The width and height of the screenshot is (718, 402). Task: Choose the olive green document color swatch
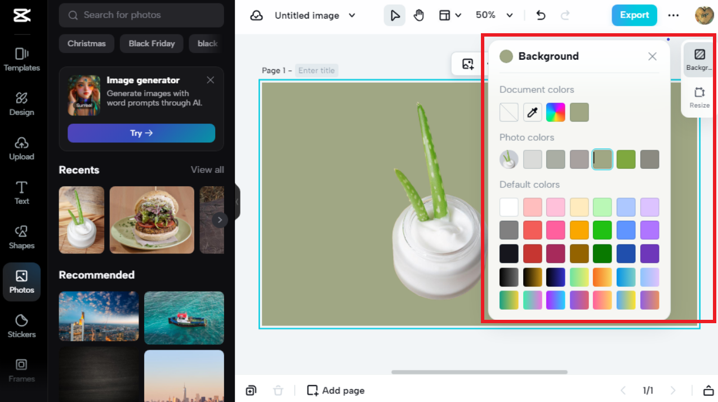579,112
